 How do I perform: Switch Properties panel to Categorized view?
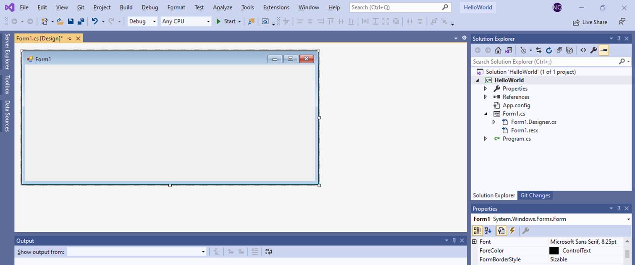pos(477,231)
